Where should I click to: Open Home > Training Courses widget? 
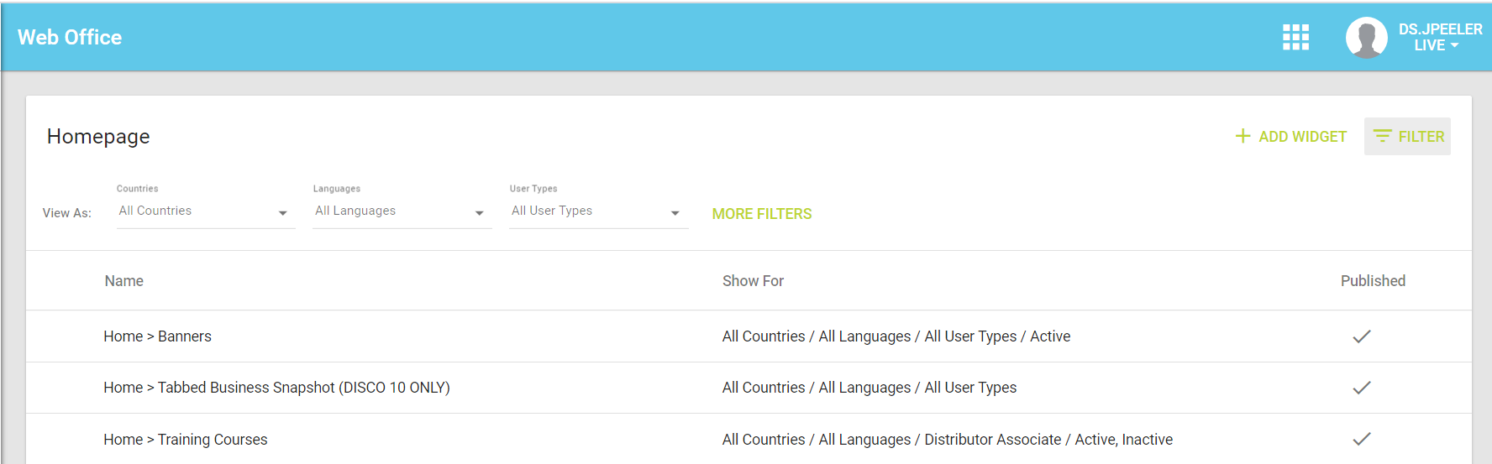point(186,440)
